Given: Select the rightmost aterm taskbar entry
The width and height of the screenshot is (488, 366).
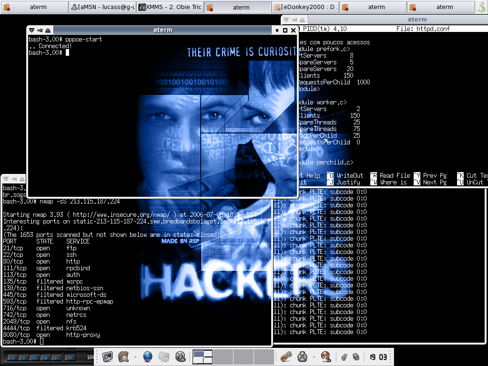Looking at the screenshot, I should click(441, 7).
